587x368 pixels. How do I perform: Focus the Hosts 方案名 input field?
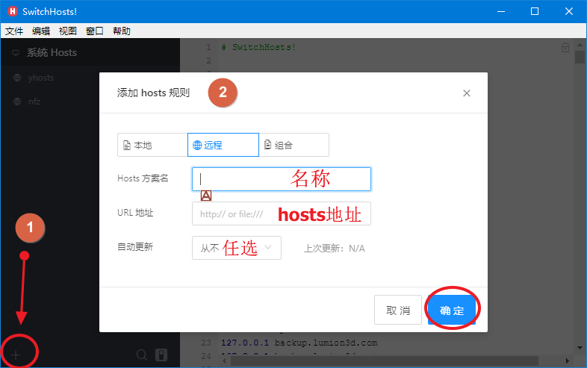pyautogui.click(x=282, y=179)
